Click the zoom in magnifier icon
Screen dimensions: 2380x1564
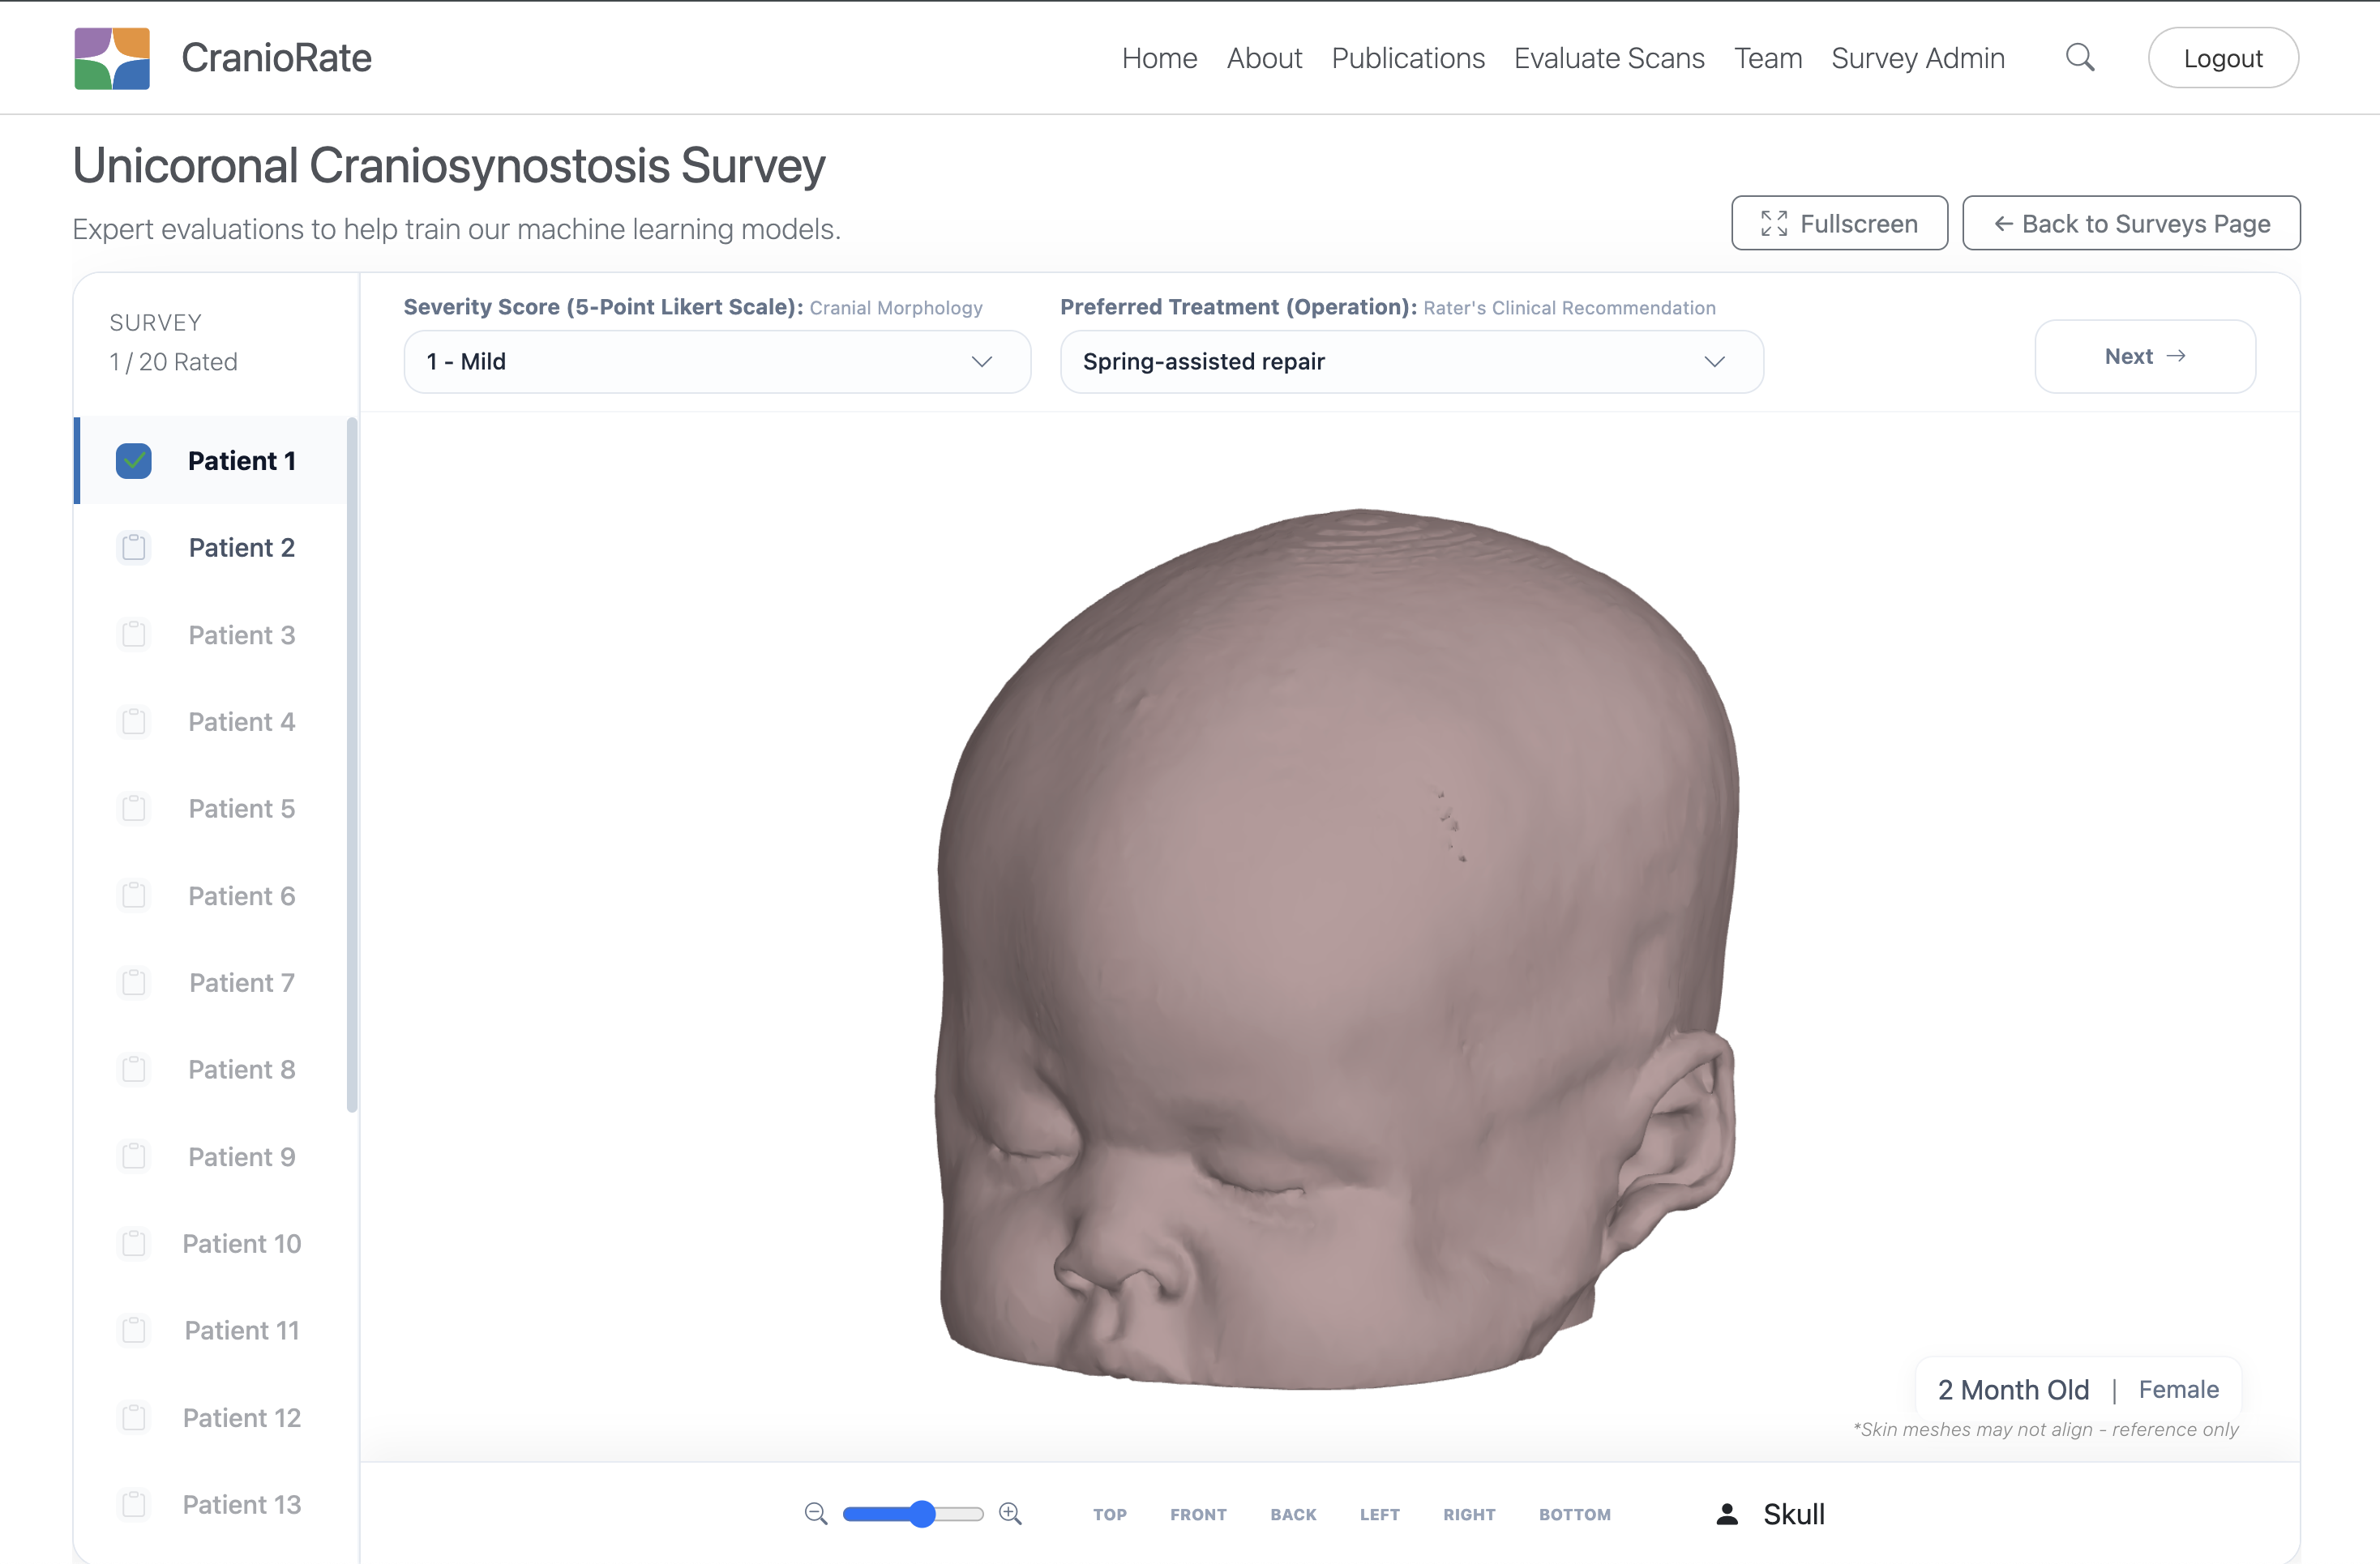(1010, 1513)
